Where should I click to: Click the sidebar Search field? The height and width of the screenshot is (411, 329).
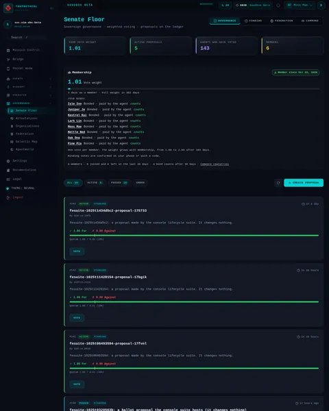click(28, 38)
